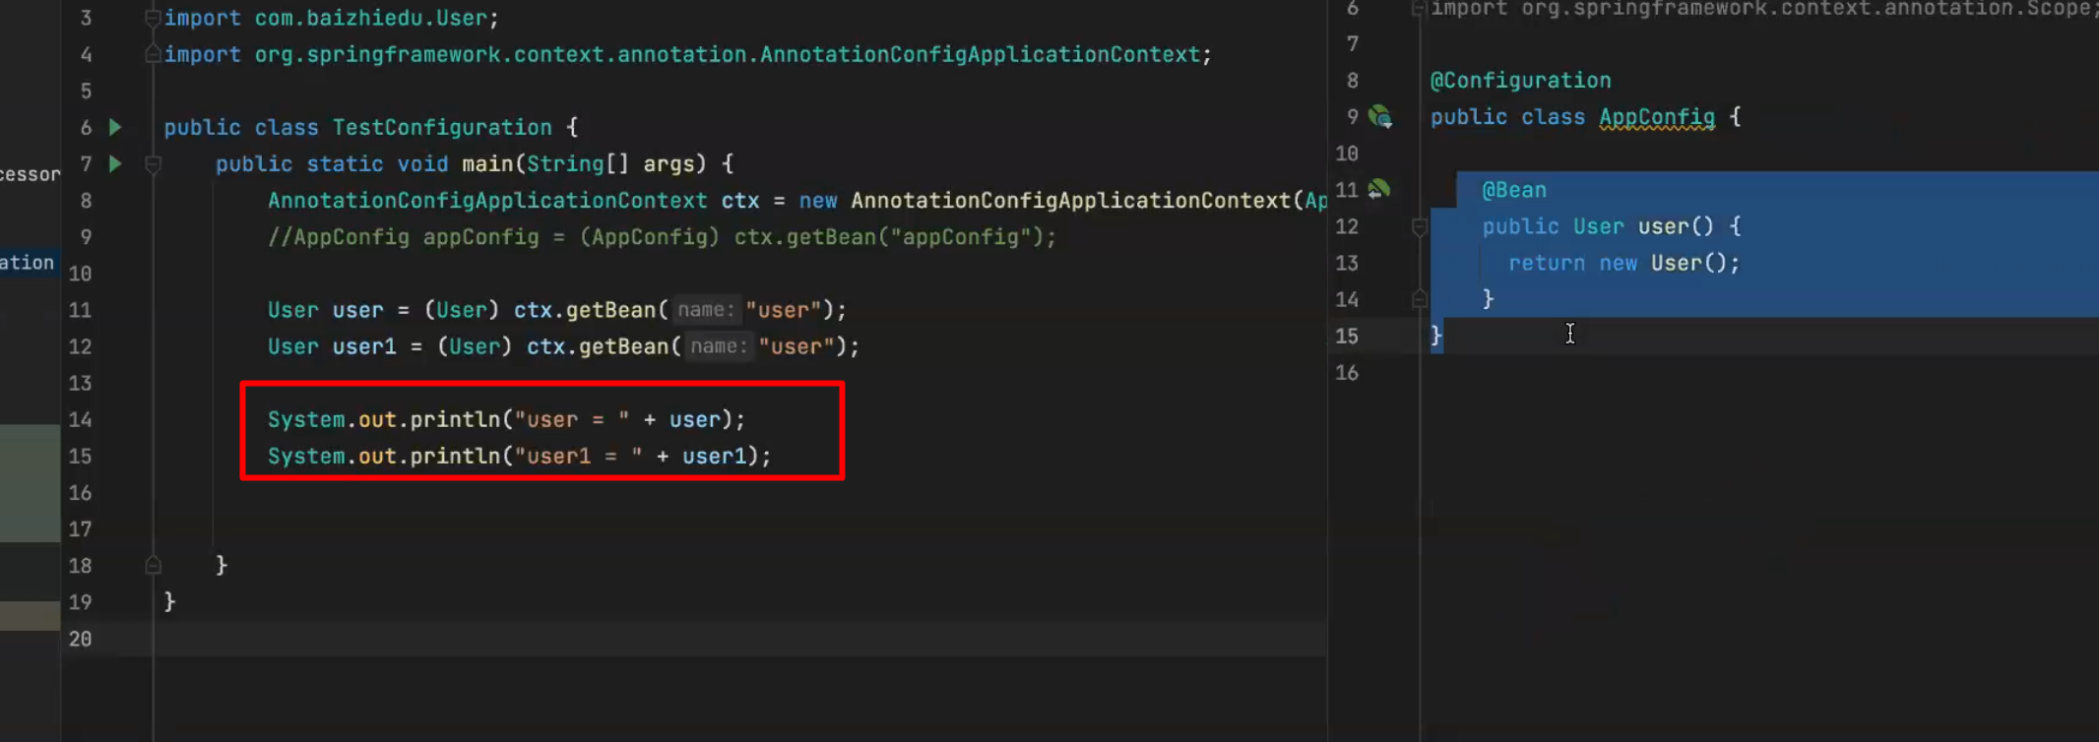The image size is (2099, 742).
Task: Click the bean gutter icon beside @Bean
Action: (x=1378, y=189)
